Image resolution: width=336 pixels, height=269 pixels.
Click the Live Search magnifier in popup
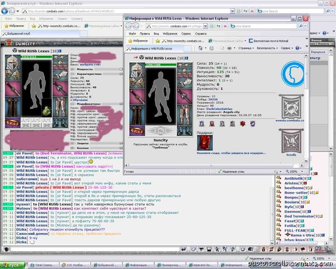(301, 26)
